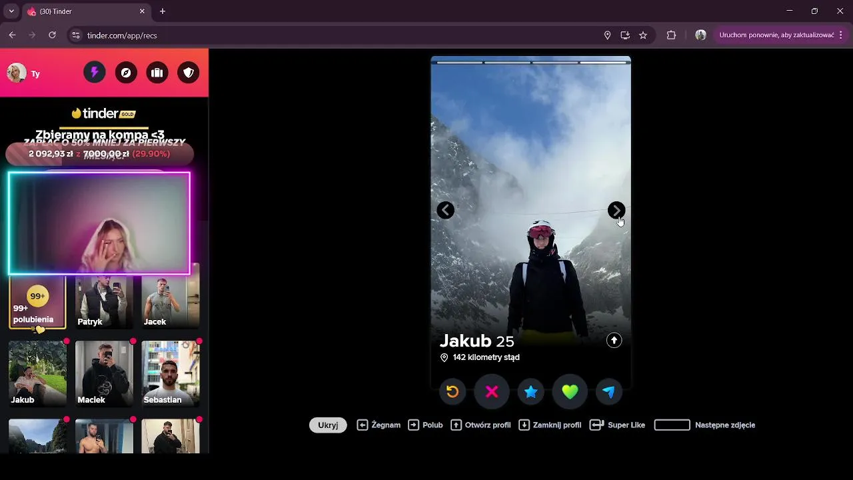
Task: Reload the page
Action: tap(52, 35)
